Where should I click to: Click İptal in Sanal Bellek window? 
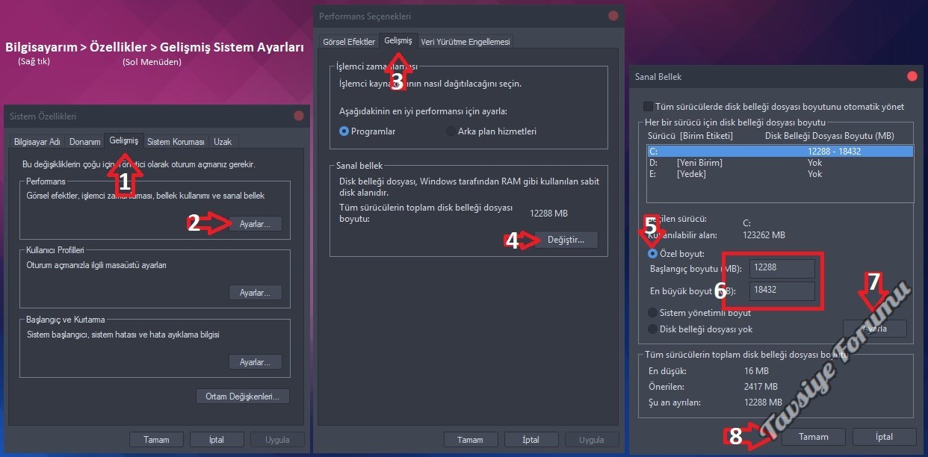[x=884, y=437]
